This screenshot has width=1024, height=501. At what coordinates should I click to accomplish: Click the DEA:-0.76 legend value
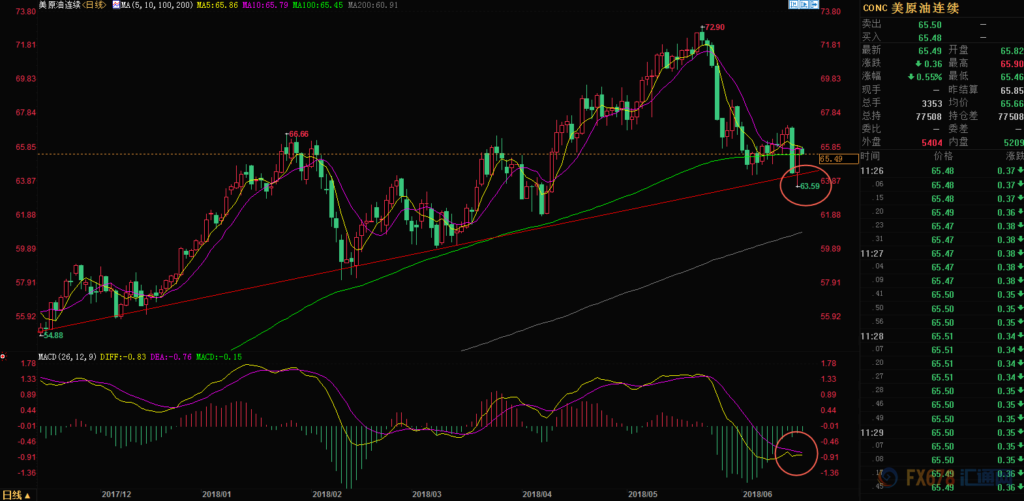pos(171,357)
